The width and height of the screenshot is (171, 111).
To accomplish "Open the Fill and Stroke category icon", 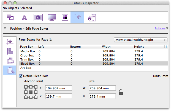I will 10,17.
